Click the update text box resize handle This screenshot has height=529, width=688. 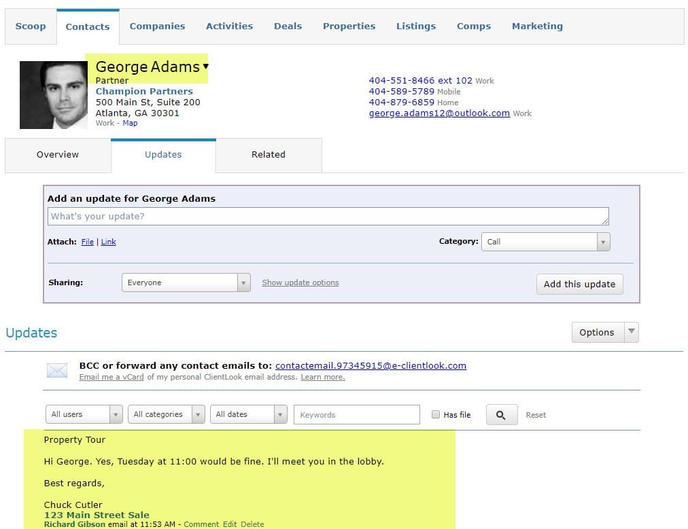[605, 222]
